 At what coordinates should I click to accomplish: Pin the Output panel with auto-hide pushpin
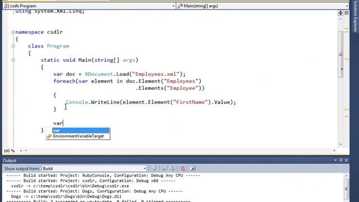point(341,160)
